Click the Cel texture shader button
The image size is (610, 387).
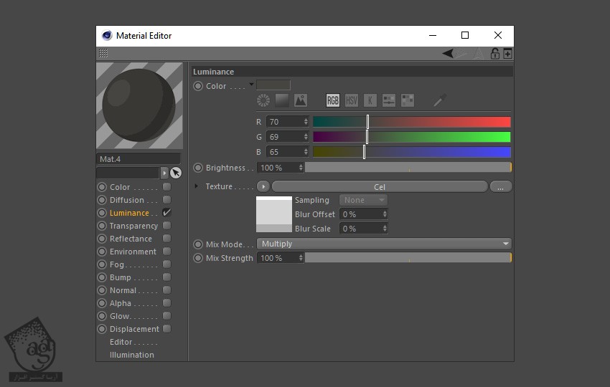379,186
